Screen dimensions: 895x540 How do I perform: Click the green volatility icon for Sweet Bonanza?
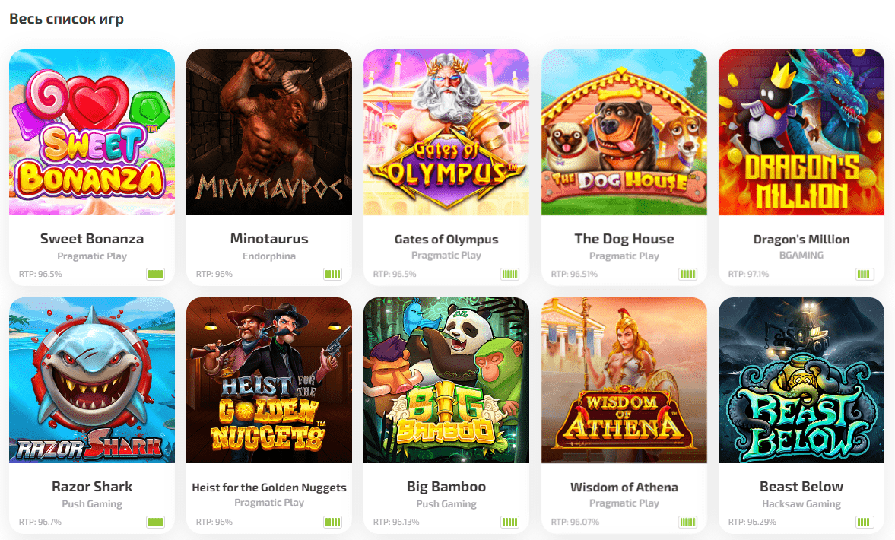(155, 274)
